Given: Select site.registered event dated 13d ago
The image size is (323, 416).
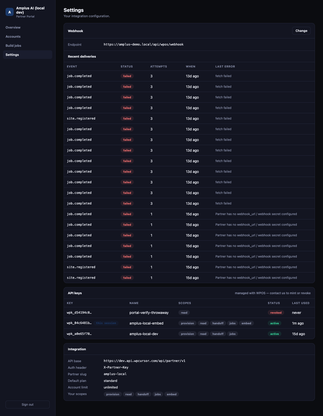Looking at the screenshot, I should tap(81, 119).
